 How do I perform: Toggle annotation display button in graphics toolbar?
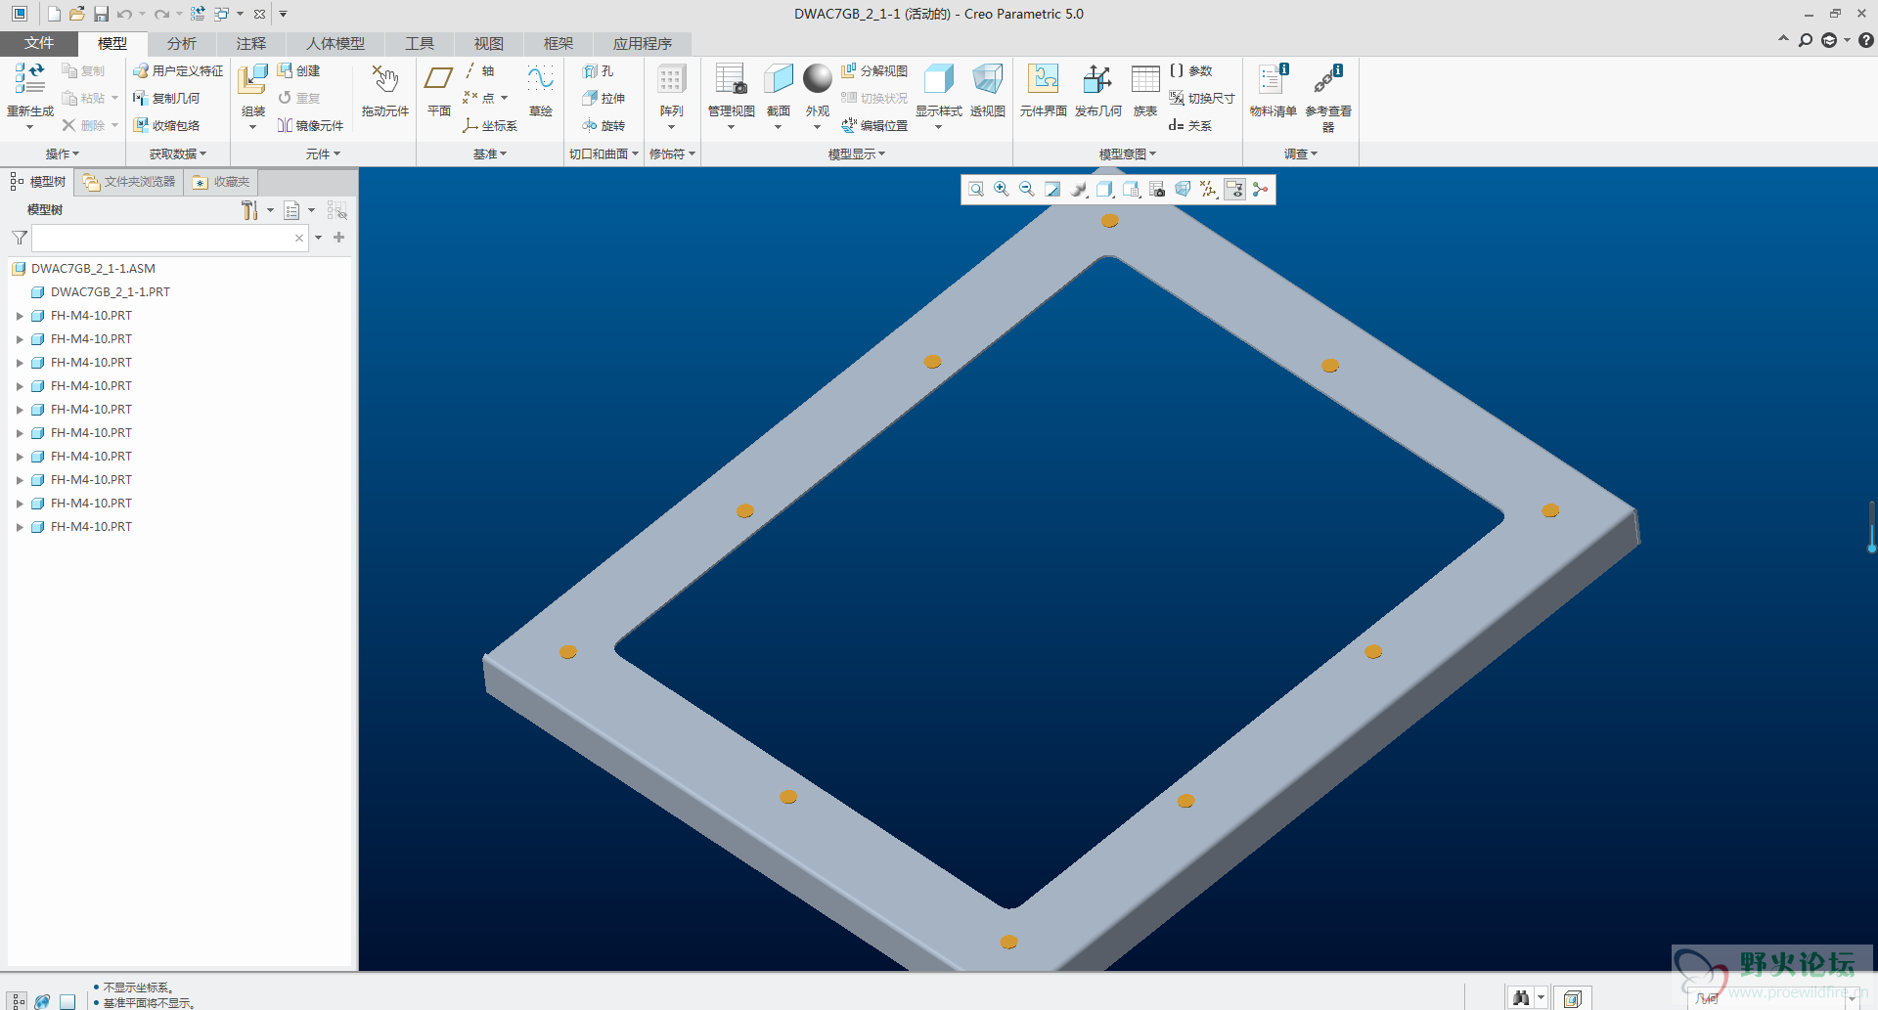1234,190
